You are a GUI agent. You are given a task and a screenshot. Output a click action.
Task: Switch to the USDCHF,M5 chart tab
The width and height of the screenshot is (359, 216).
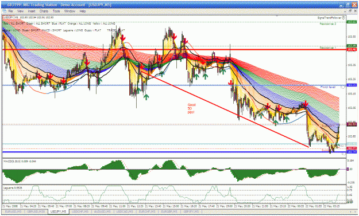(80, 211)
